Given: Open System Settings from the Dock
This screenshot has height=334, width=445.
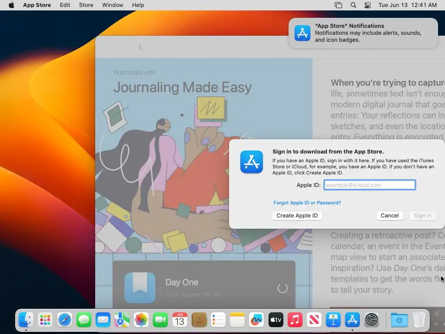Looking at the screenshot, I should click(x=372, y=320).
